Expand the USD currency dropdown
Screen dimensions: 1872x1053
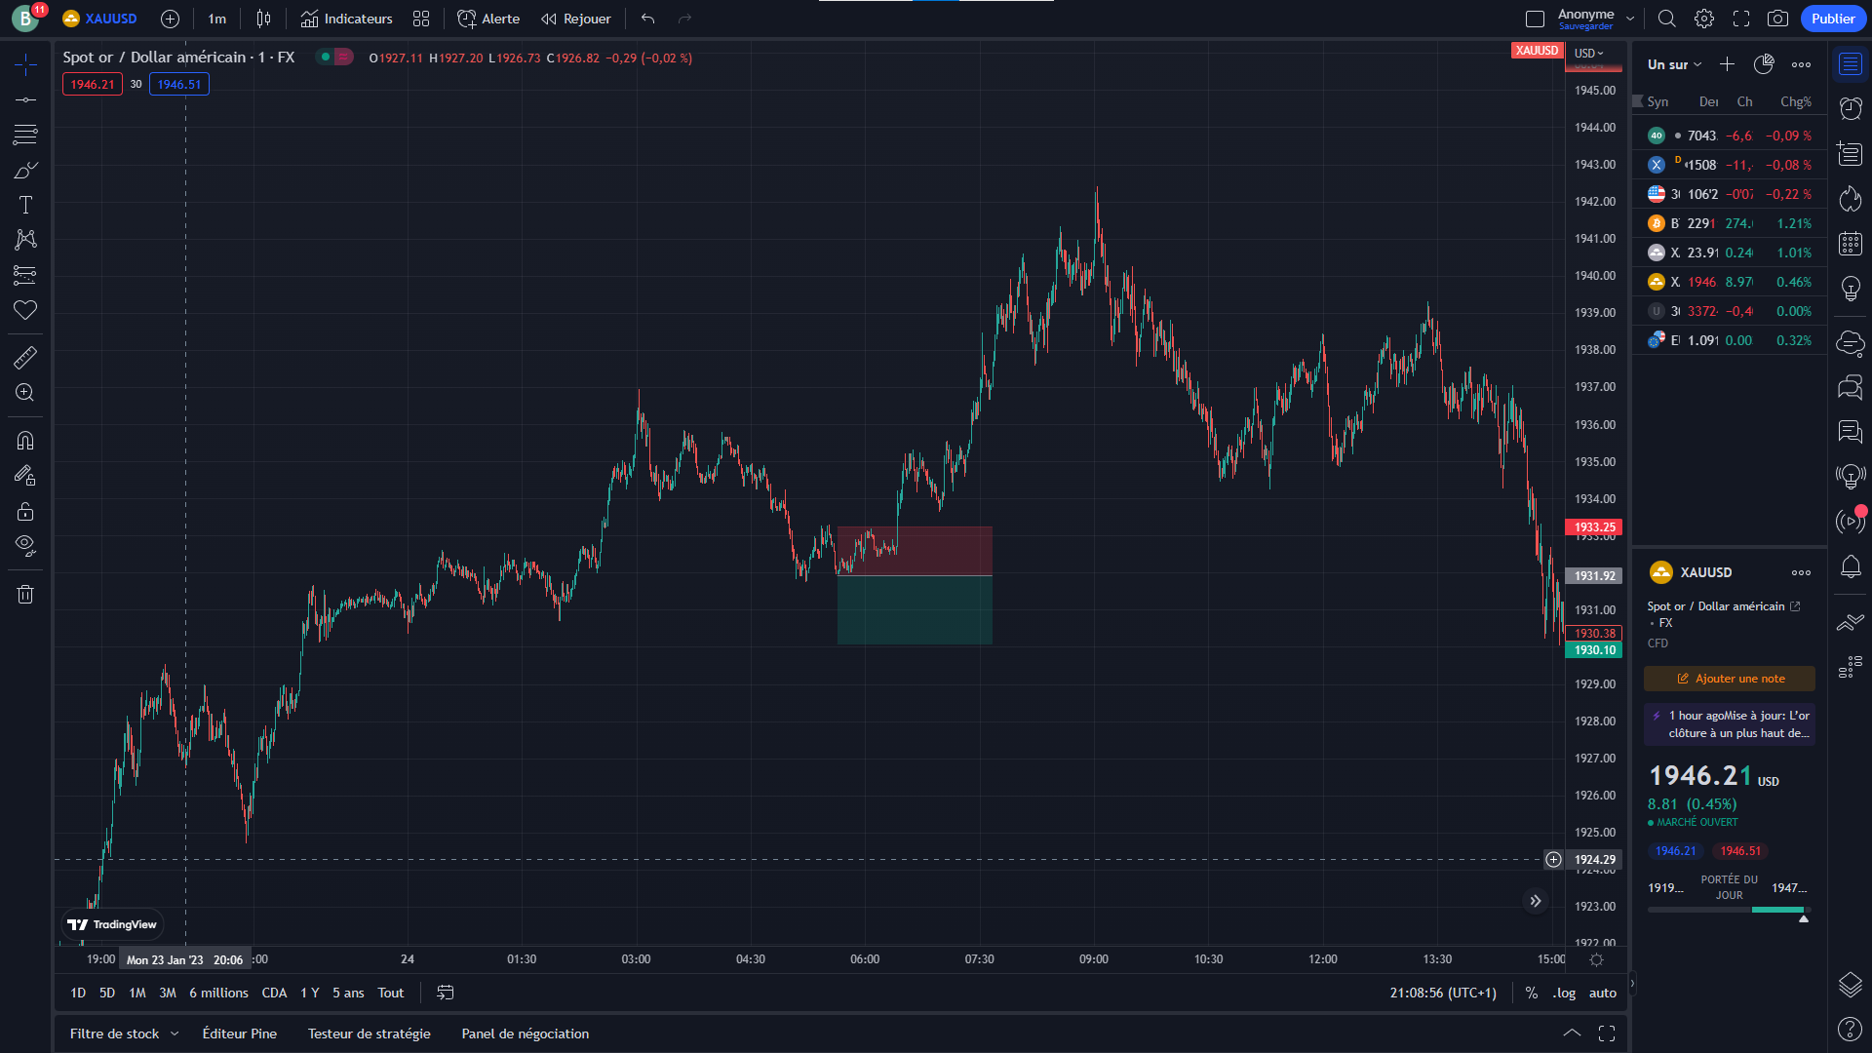point(1588,53)
